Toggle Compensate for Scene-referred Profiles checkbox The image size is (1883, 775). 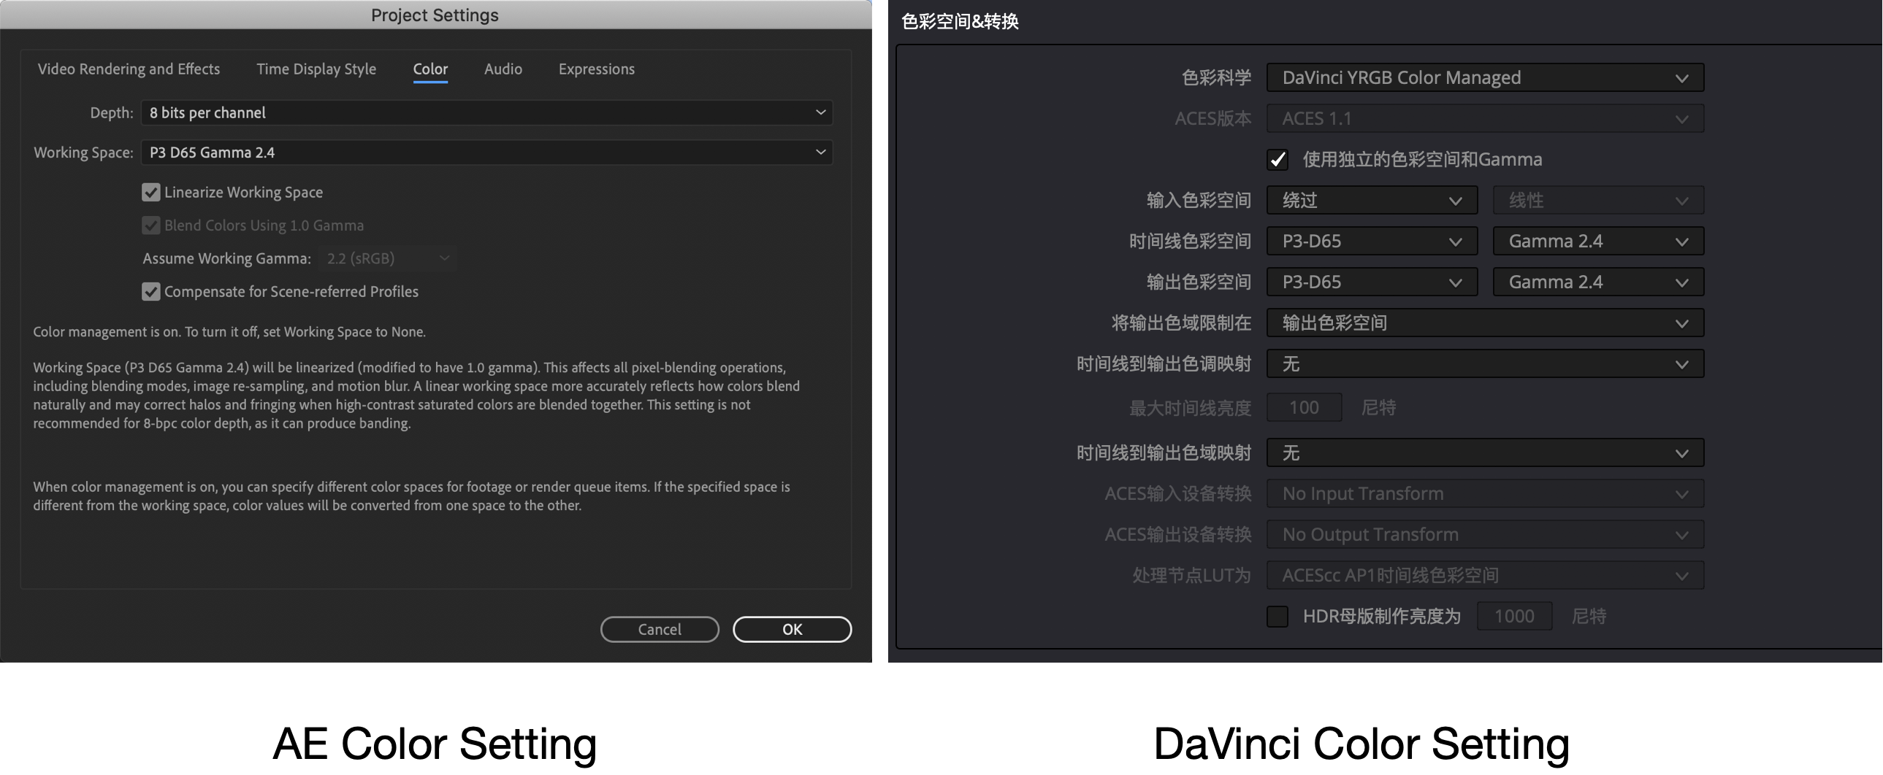[x=150, y=291]
